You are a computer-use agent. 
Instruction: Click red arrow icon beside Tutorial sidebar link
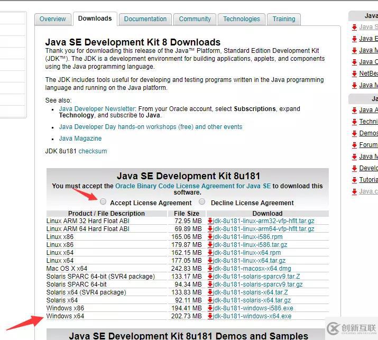click(354, 180)
